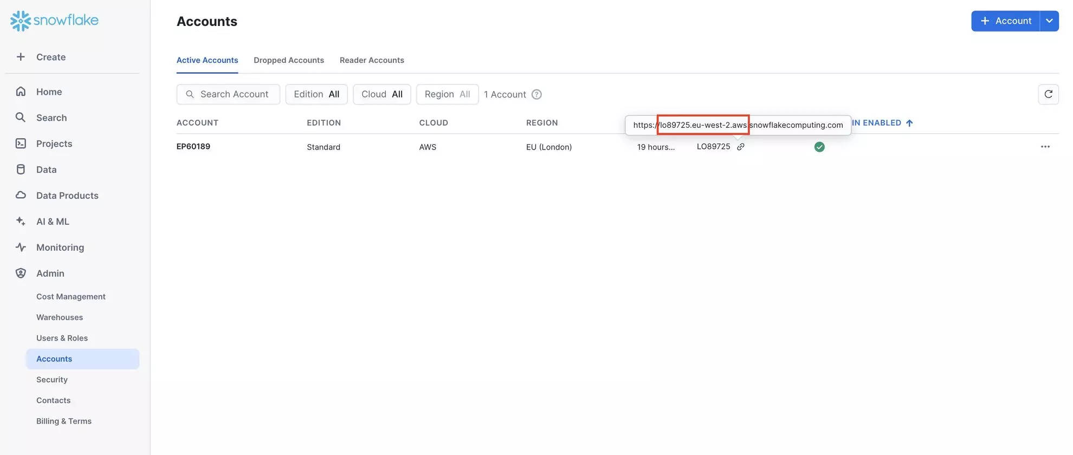Select the EP60189 account name
The width and height of the screenshot is (1073, 455).
pyautogui.click(x=193, y=146)
